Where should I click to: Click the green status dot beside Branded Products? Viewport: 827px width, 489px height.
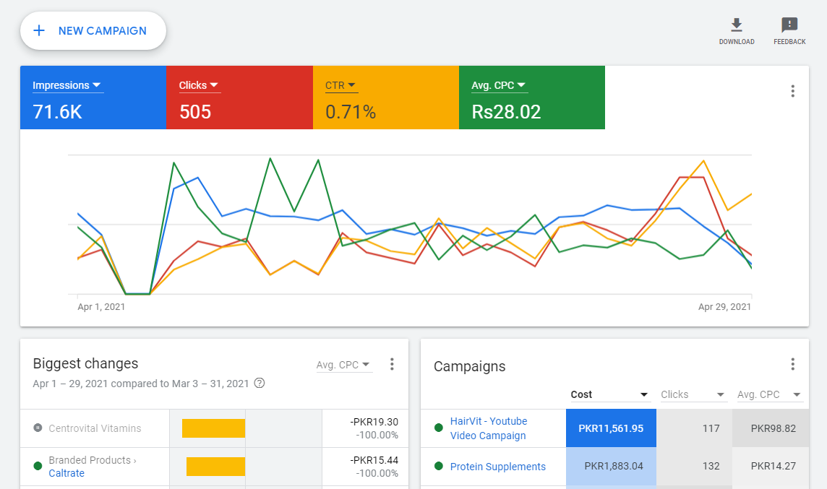tap(38, 466)
